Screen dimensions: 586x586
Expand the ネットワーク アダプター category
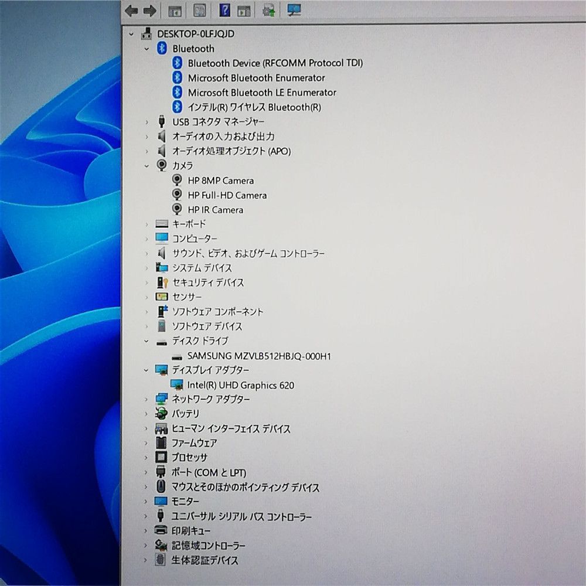(146, 400)
